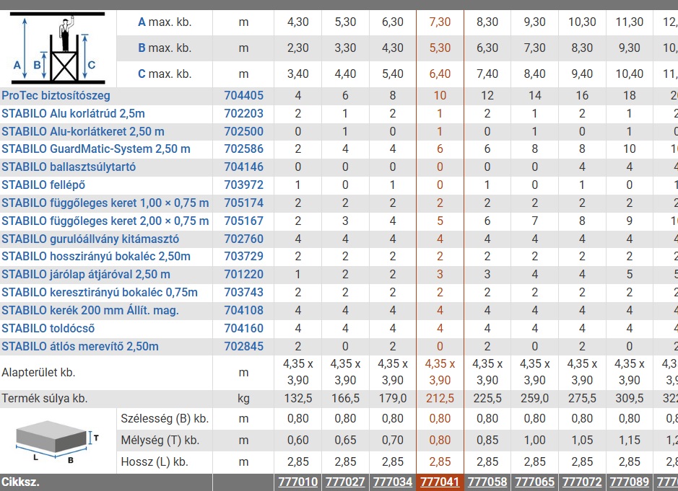Open the STABILO fellépő link
Viewport: 678px width, 491px height.
click(x=43, y=185)
